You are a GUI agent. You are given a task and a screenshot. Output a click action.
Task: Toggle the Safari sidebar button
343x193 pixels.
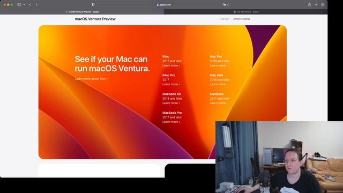(x=19, y=5)
